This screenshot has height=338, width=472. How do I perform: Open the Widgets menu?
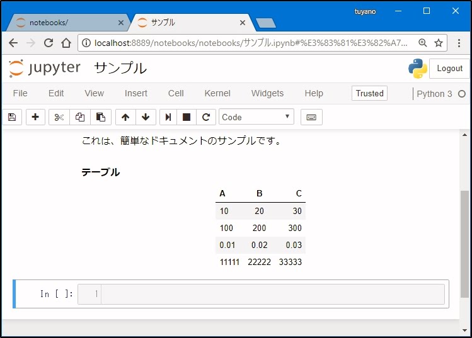click(267, 93)
